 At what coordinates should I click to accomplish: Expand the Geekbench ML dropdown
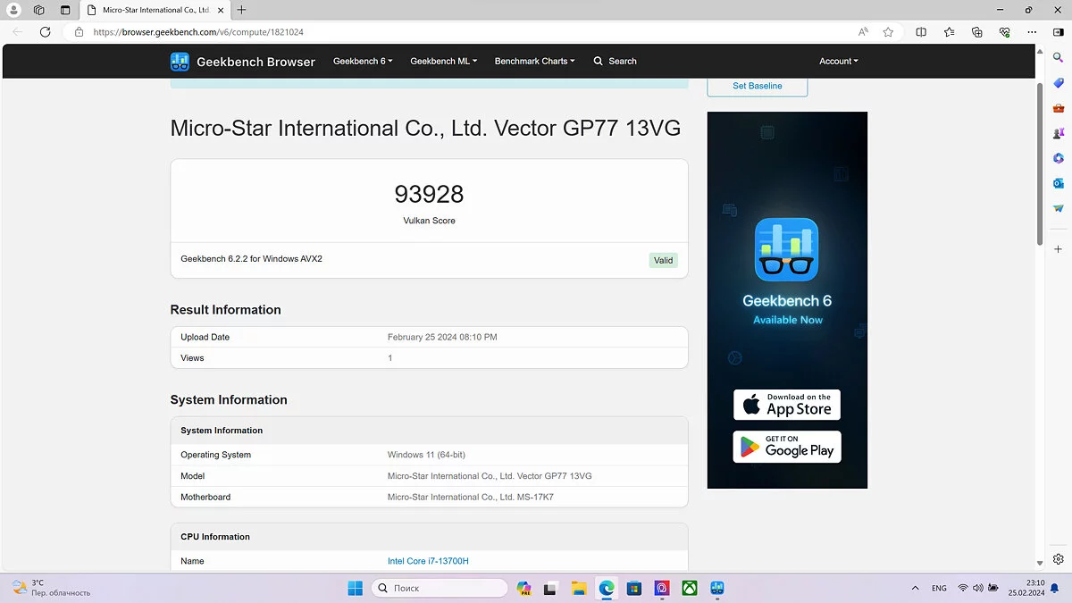pos(443,62)
